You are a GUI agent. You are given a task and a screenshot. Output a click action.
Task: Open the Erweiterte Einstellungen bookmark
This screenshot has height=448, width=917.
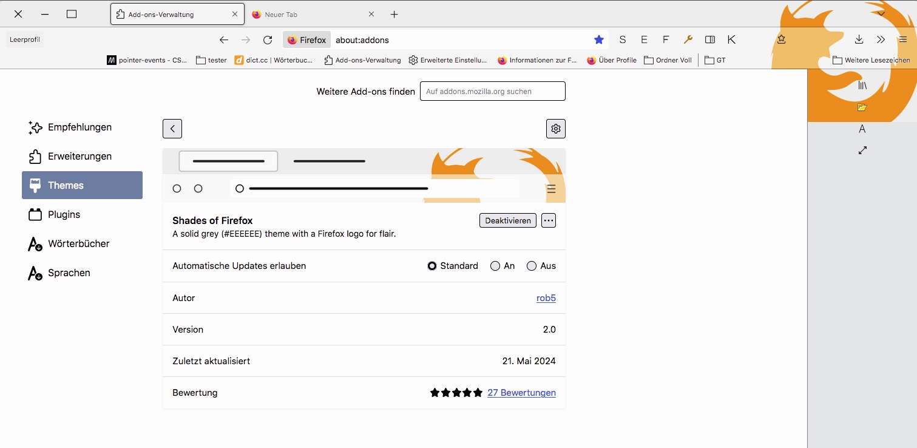(x=448, y=60)
